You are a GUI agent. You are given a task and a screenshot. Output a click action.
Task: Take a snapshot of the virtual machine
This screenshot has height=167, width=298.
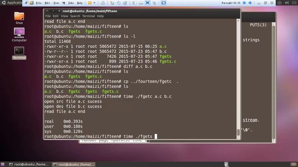(x=112, y=3)
